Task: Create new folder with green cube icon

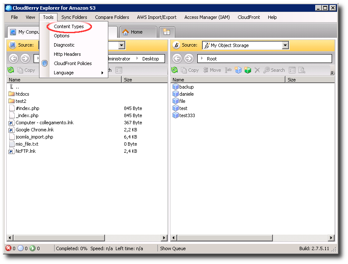Action: tap(248, 70)
